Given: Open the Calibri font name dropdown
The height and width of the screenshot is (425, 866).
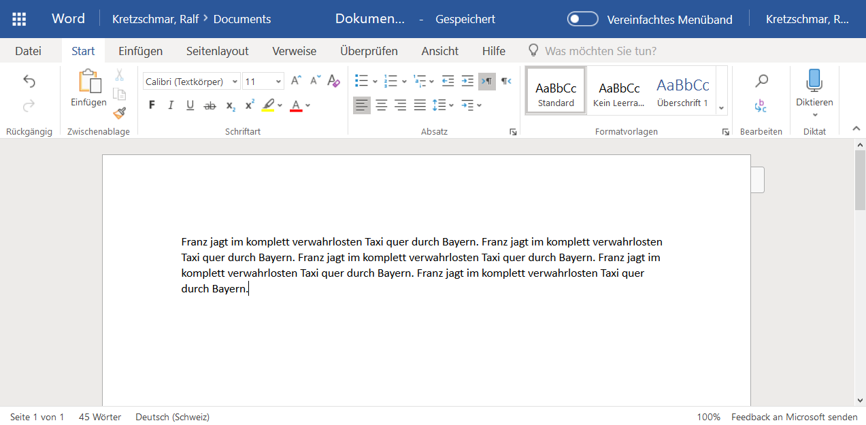Looking at the screenshot, I should pyautogui.click(x=192, y=82).
